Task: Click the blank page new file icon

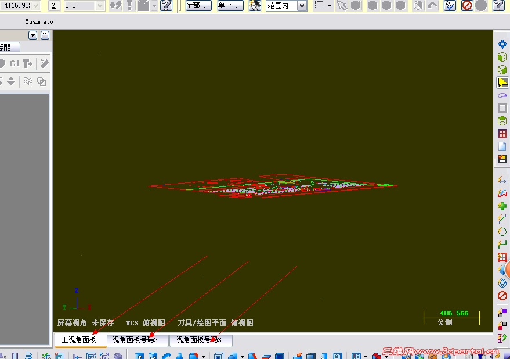Action: [502, 146]
